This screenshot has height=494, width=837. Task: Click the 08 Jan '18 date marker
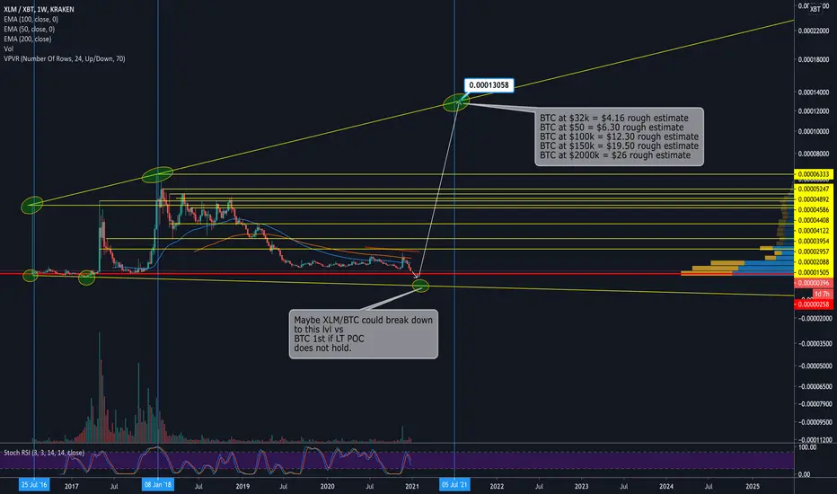tap(158, 485)
